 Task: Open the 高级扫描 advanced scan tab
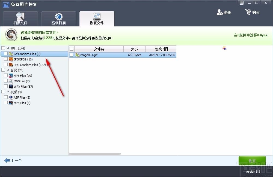[x=58, y=19]
